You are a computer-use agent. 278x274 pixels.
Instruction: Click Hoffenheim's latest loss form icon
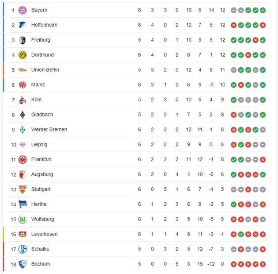coord(263,25)
